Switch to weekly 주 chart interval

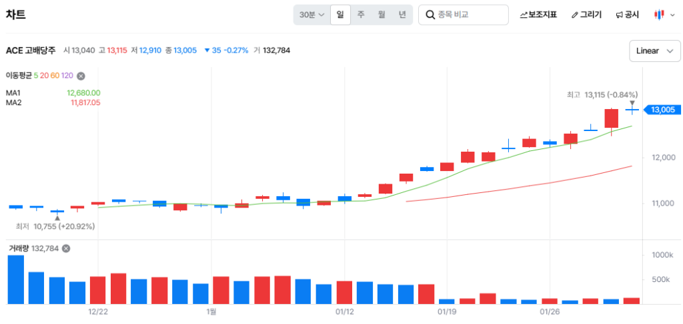pos(361,15)
